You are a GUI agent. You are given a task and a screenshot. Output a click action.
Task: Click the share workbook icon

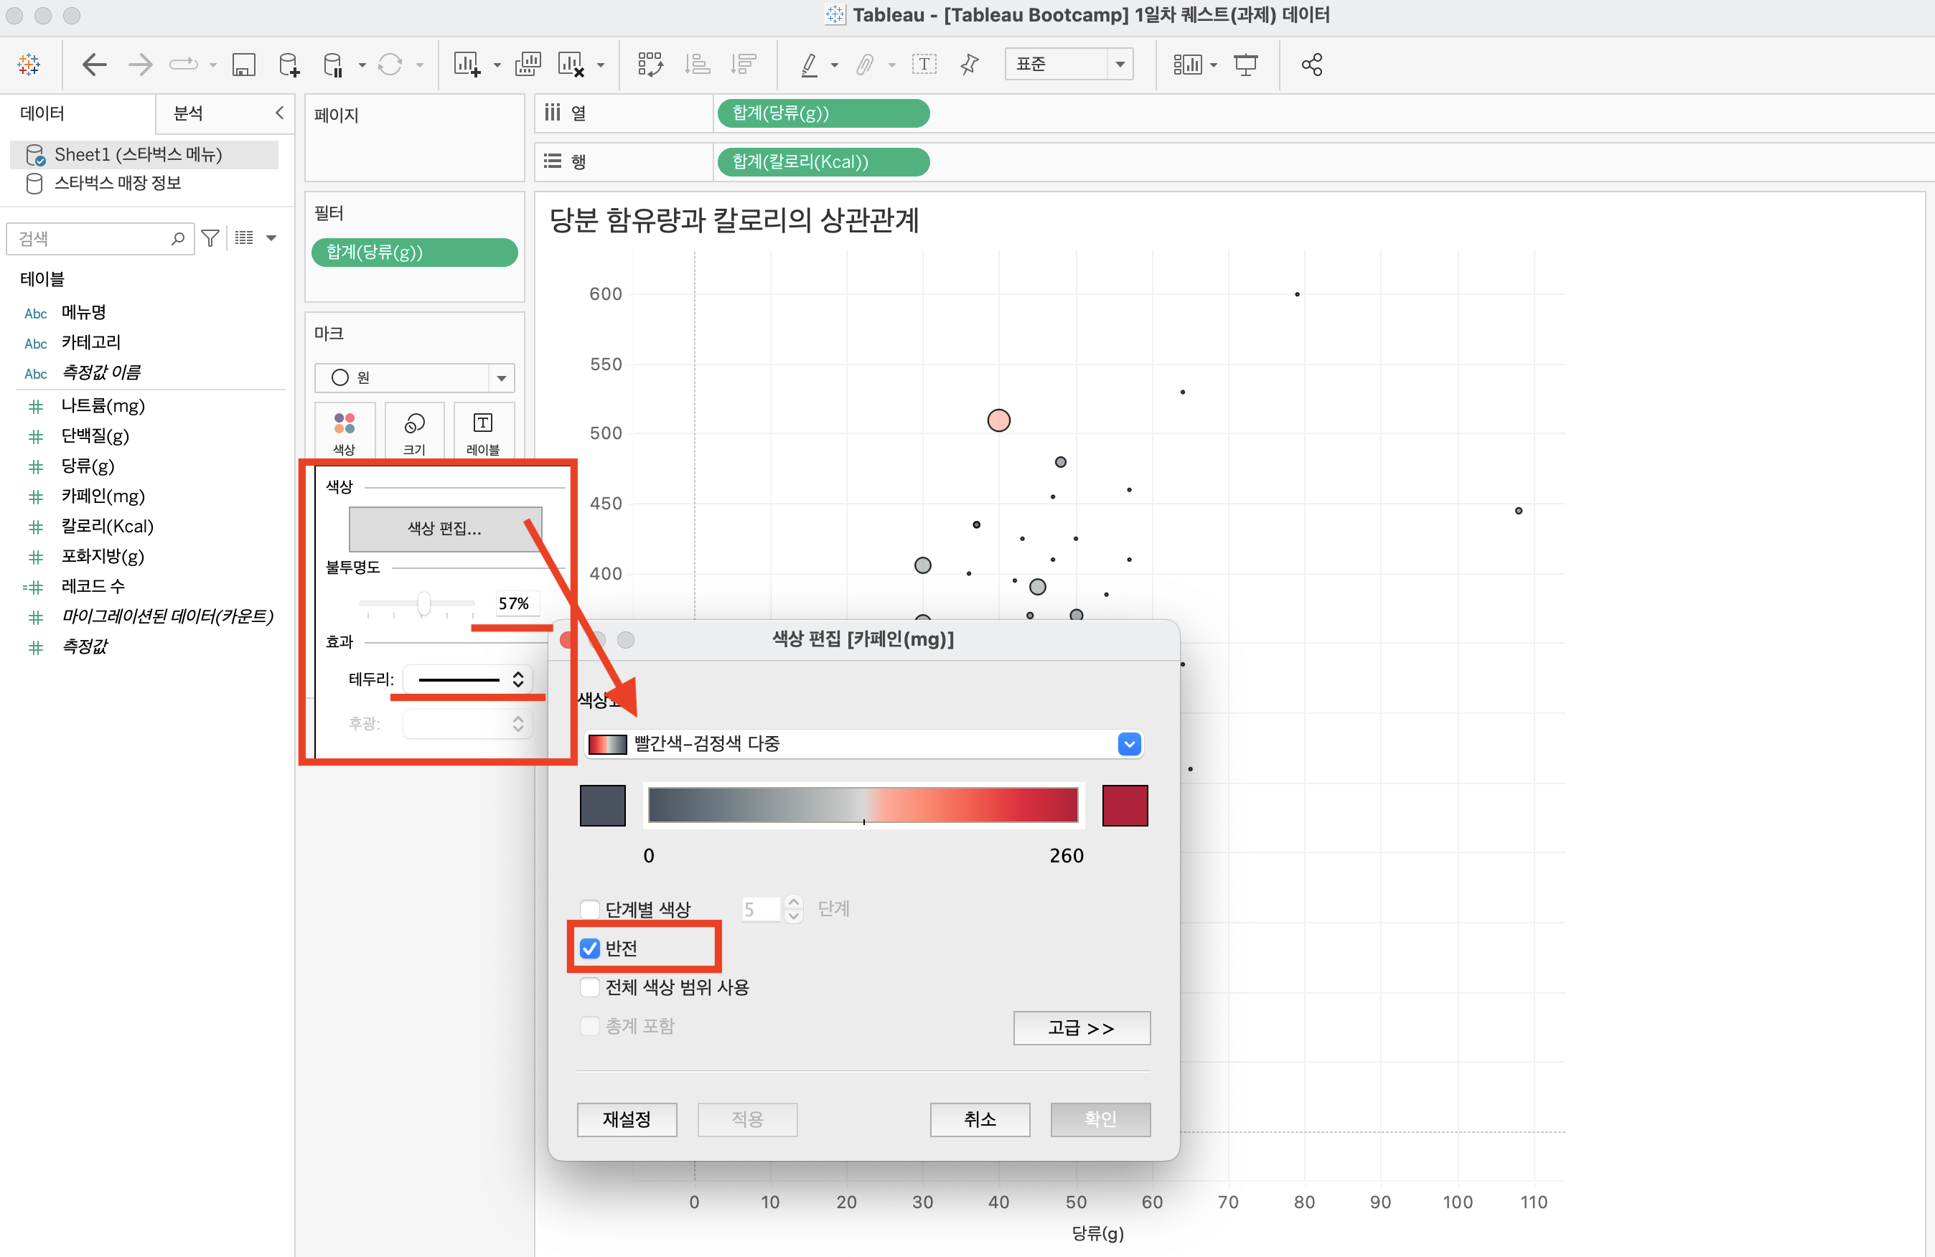pyautogui.click(x=1311, y=64)
